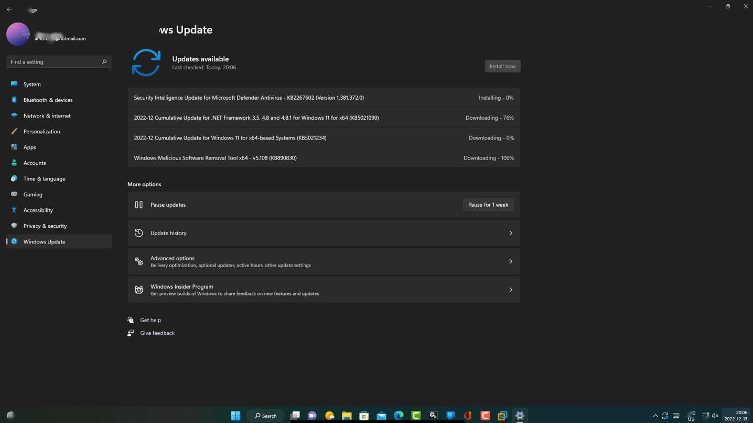
Task: Click taskbar Search button
Action: click(266, 416)
